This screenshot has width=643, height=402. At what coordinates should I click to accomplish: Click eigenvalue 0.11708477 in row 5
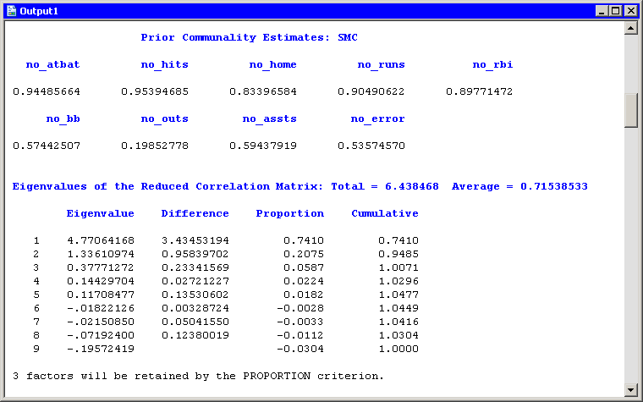[101, 295]
